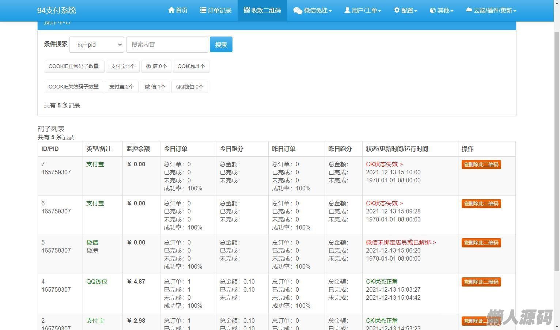Click the 94支付系统 brand link
Screen dimensions: 560x330
tap(57, 10)
